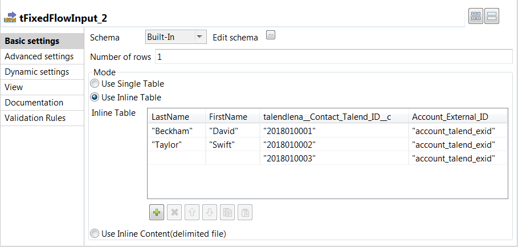Select the Use Inline Table option
Image resolution: width=518 pixels, height=247 pixels.
pos(95,97)
